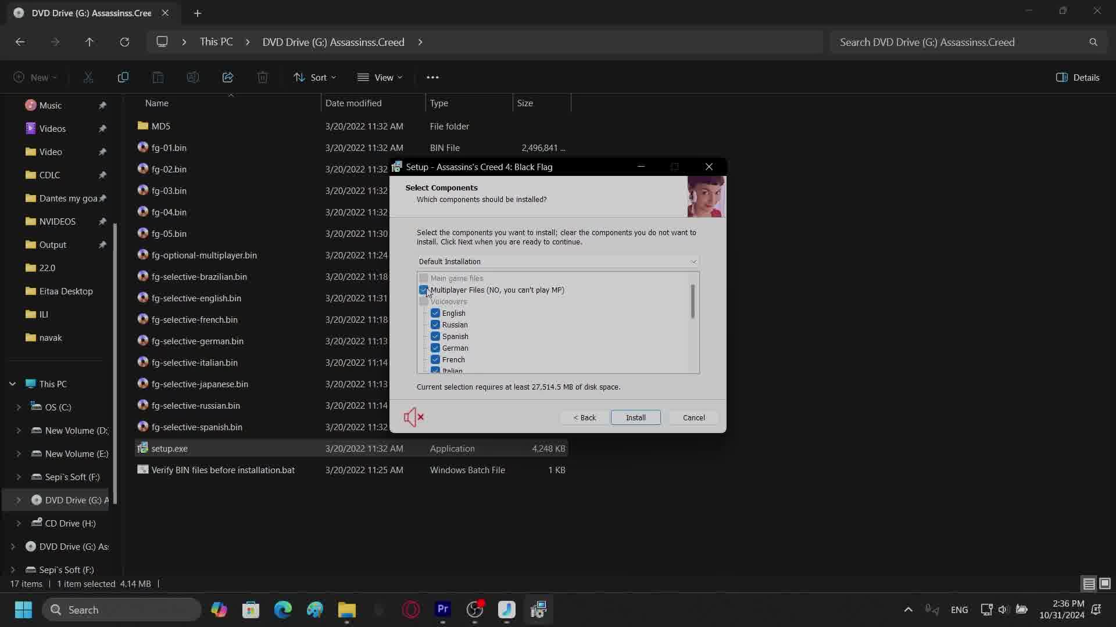
Task: Open the New item dropdown
Action: tap(35, 77)
